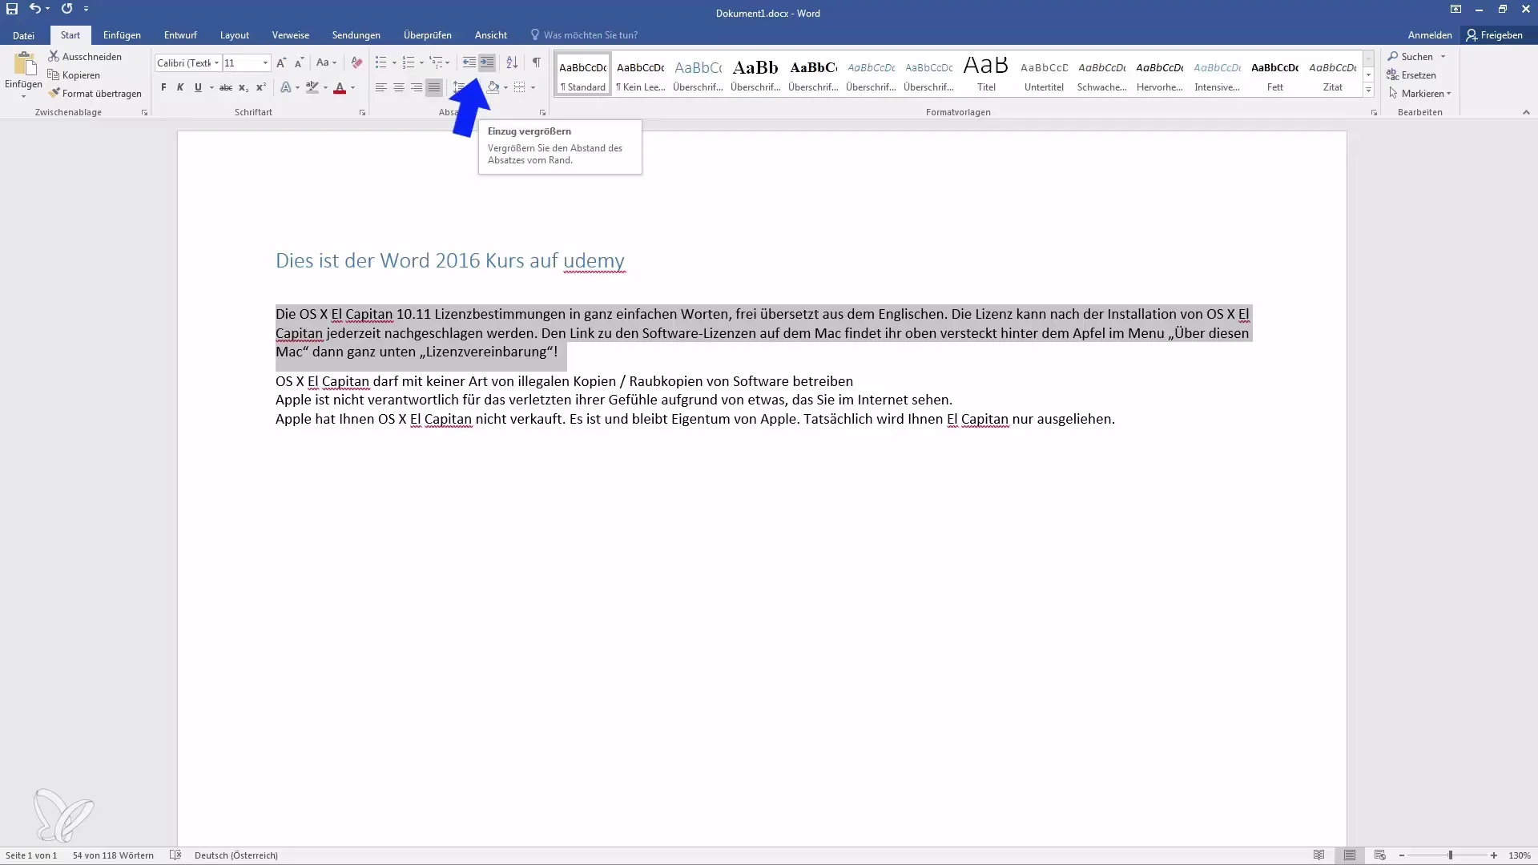Sort the text with the A-Z sort icon
Viewport: 1538px width, 865px height.
click(512, 62)
